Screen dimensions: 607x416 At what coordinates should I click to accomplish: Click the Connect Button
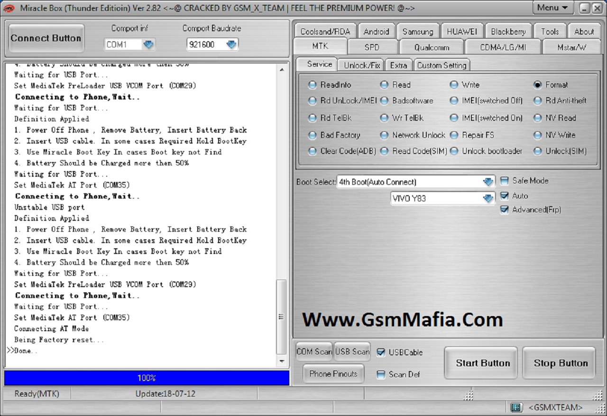click(x=46, y=38)
